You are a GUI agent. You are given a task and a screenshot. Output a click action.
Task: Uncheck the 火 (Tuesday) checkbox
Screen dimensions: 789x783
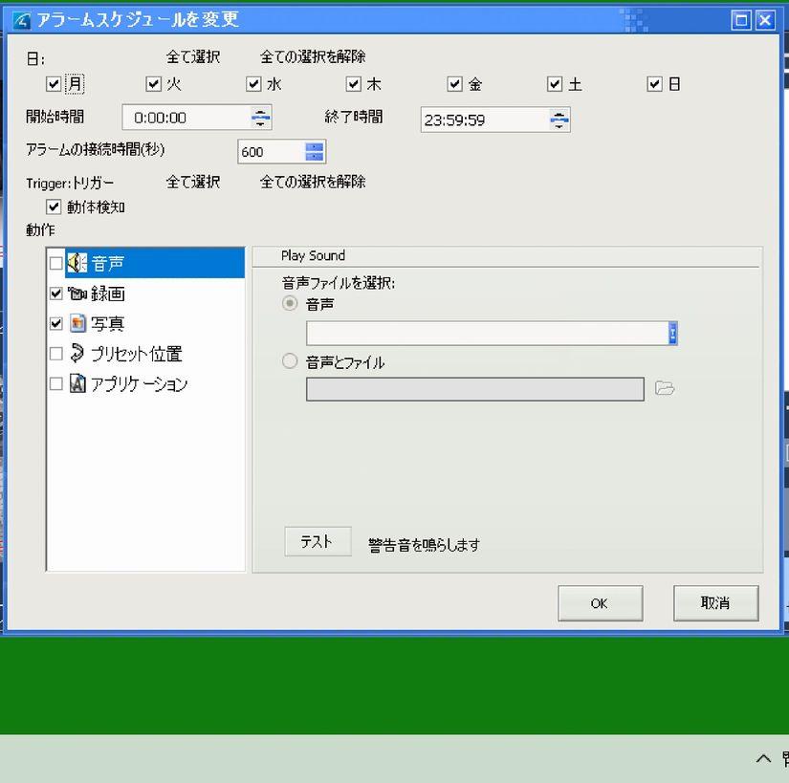153,83
